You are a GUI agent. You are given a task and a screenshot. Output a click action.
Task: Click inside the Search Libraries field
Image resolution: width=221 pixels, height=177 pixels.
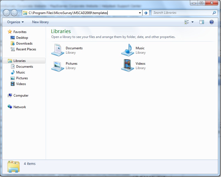click(x=182, y=13)
